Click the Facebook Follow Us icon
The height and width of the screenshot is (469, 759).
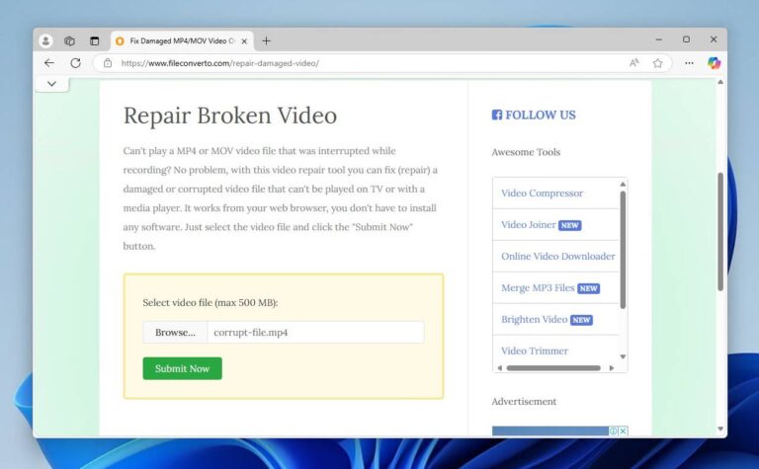(497, 115)
